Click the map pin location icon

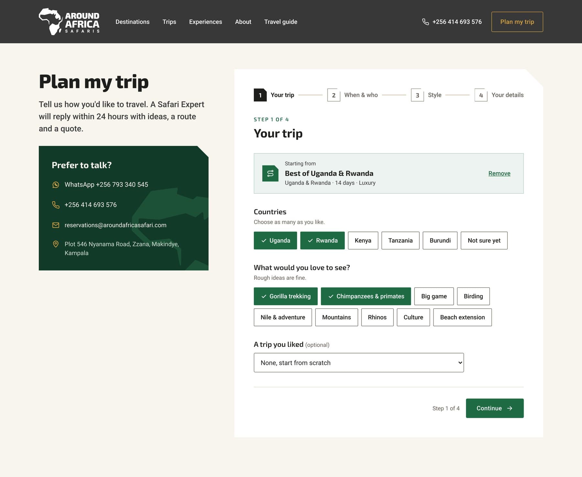(56, 244)
